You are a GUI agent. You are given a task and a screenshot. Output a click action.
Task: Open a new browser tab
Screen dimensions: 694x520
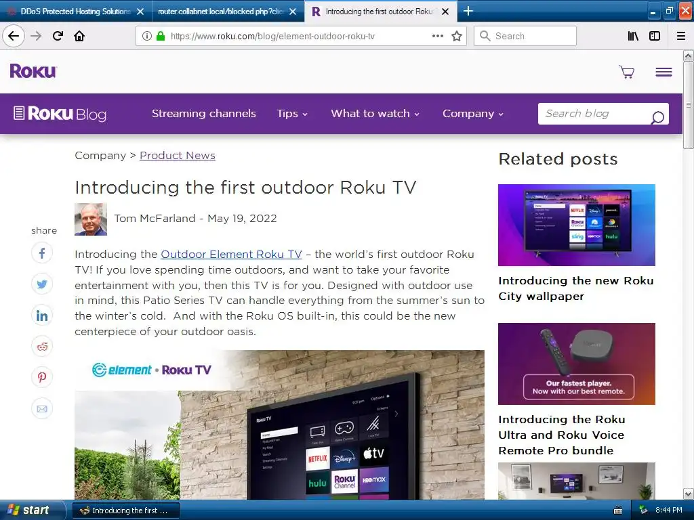click(468, 11)
